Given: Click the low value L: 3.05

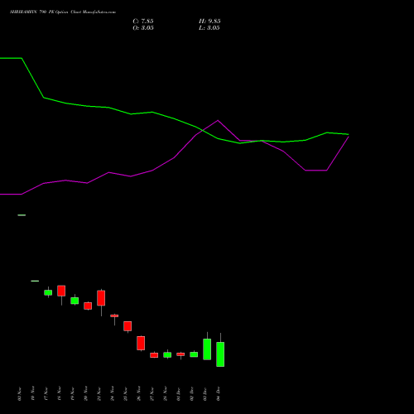Looking at the screenshot, I should point(209,28).
